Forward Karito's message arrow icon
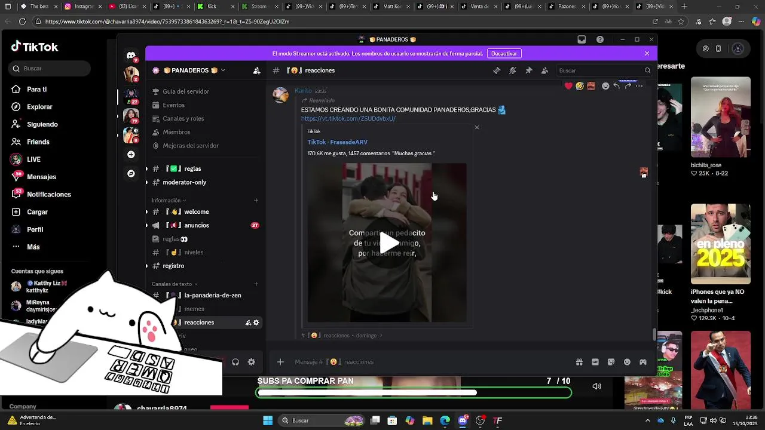The image size is (765, 430). 628,86
